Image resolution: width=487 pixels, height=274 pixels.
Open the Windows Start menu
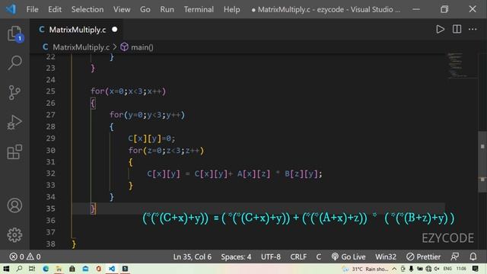[x=6, y=269]
